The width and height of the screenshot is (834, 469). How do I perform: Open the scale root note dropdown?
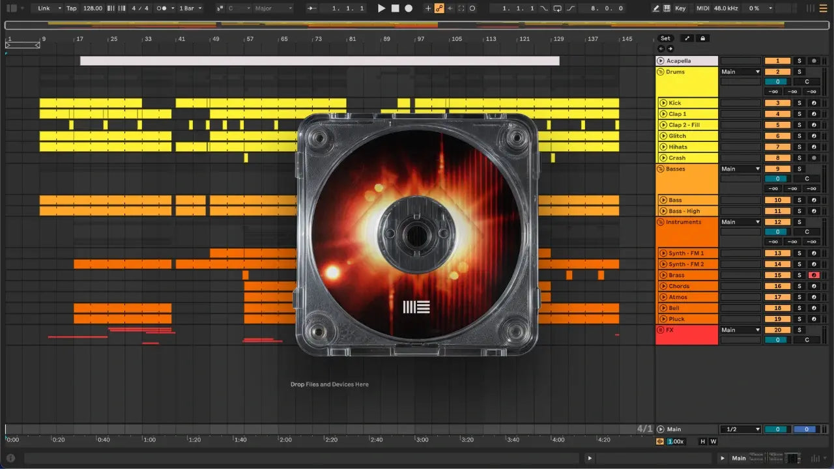pyautogui.click(x=237, y=8)
